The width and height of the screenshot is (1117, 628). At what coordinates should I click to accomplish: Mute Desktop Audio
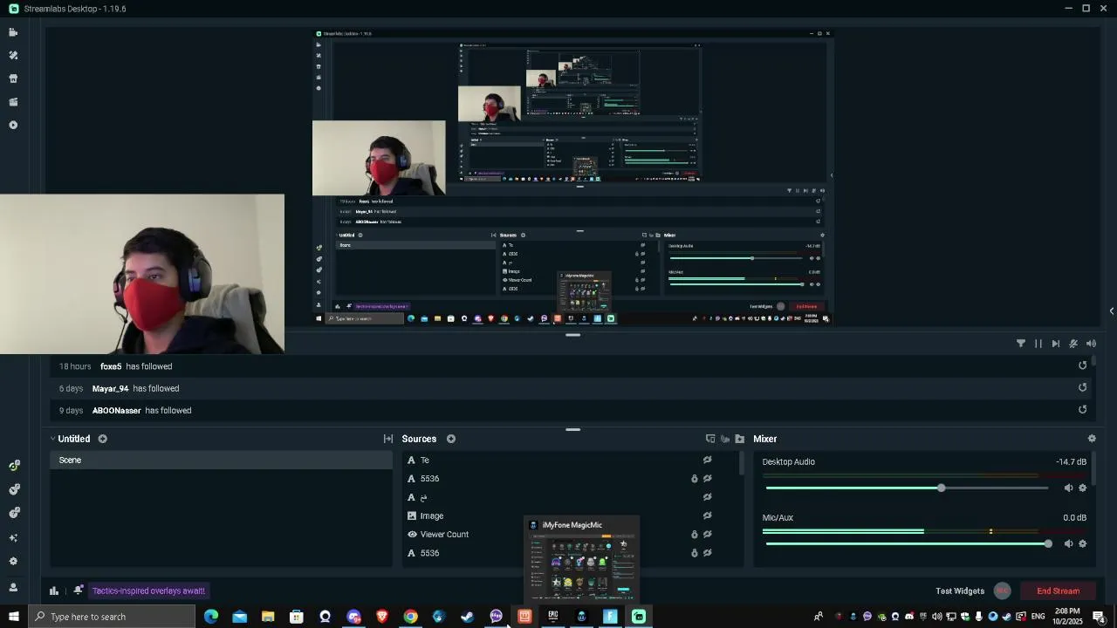click(x=1068, y=488)
